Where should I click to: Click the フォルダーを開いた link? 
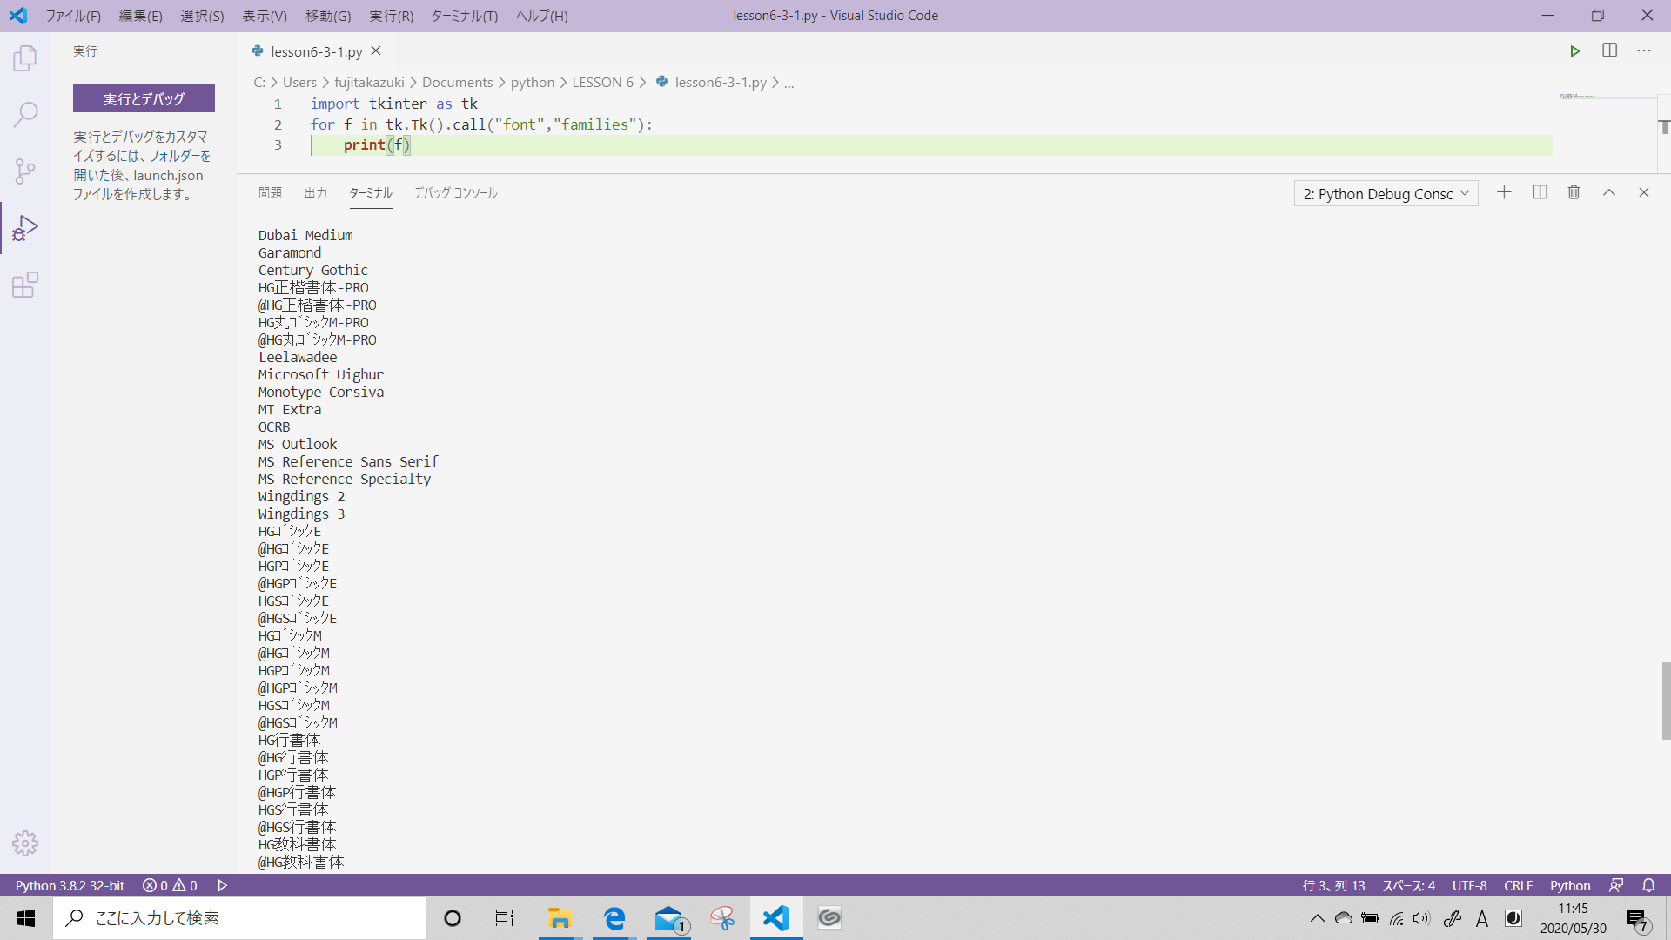179,156
